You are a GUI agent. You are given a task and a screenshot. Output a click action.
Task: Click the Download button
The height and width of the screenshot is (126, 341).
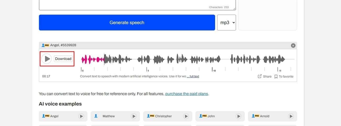(x=63, y=59)
